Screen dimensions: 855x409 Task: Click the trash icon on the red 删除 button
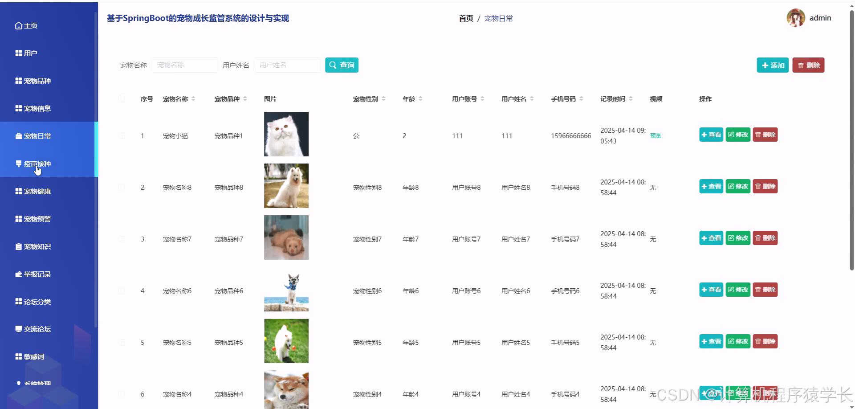(800, 65)
